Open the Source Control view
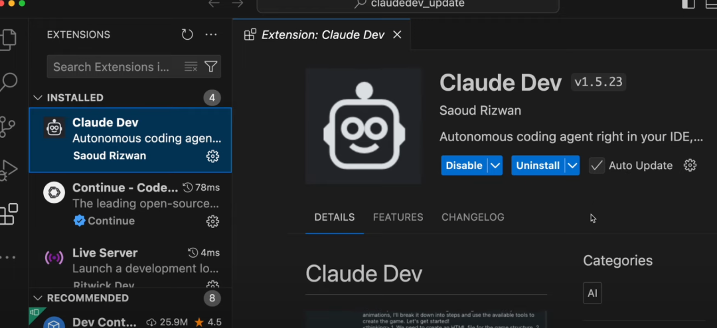 click(x=7, y=127)
